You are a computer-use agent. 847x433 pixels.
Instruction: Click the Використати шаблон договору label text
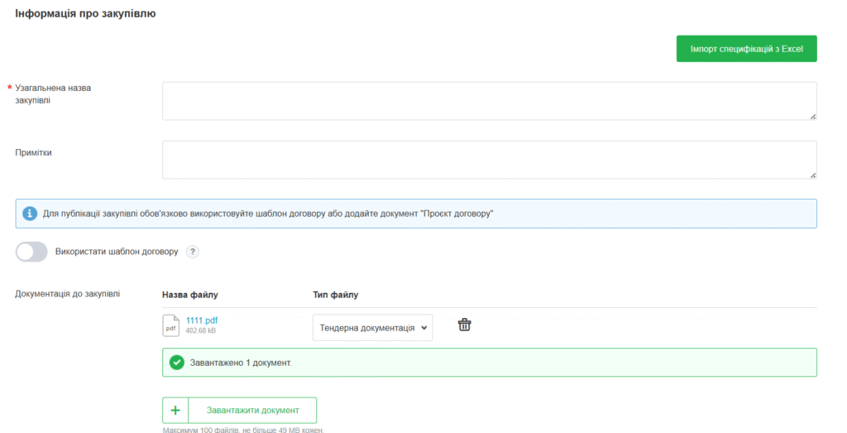tap(116, 252)
